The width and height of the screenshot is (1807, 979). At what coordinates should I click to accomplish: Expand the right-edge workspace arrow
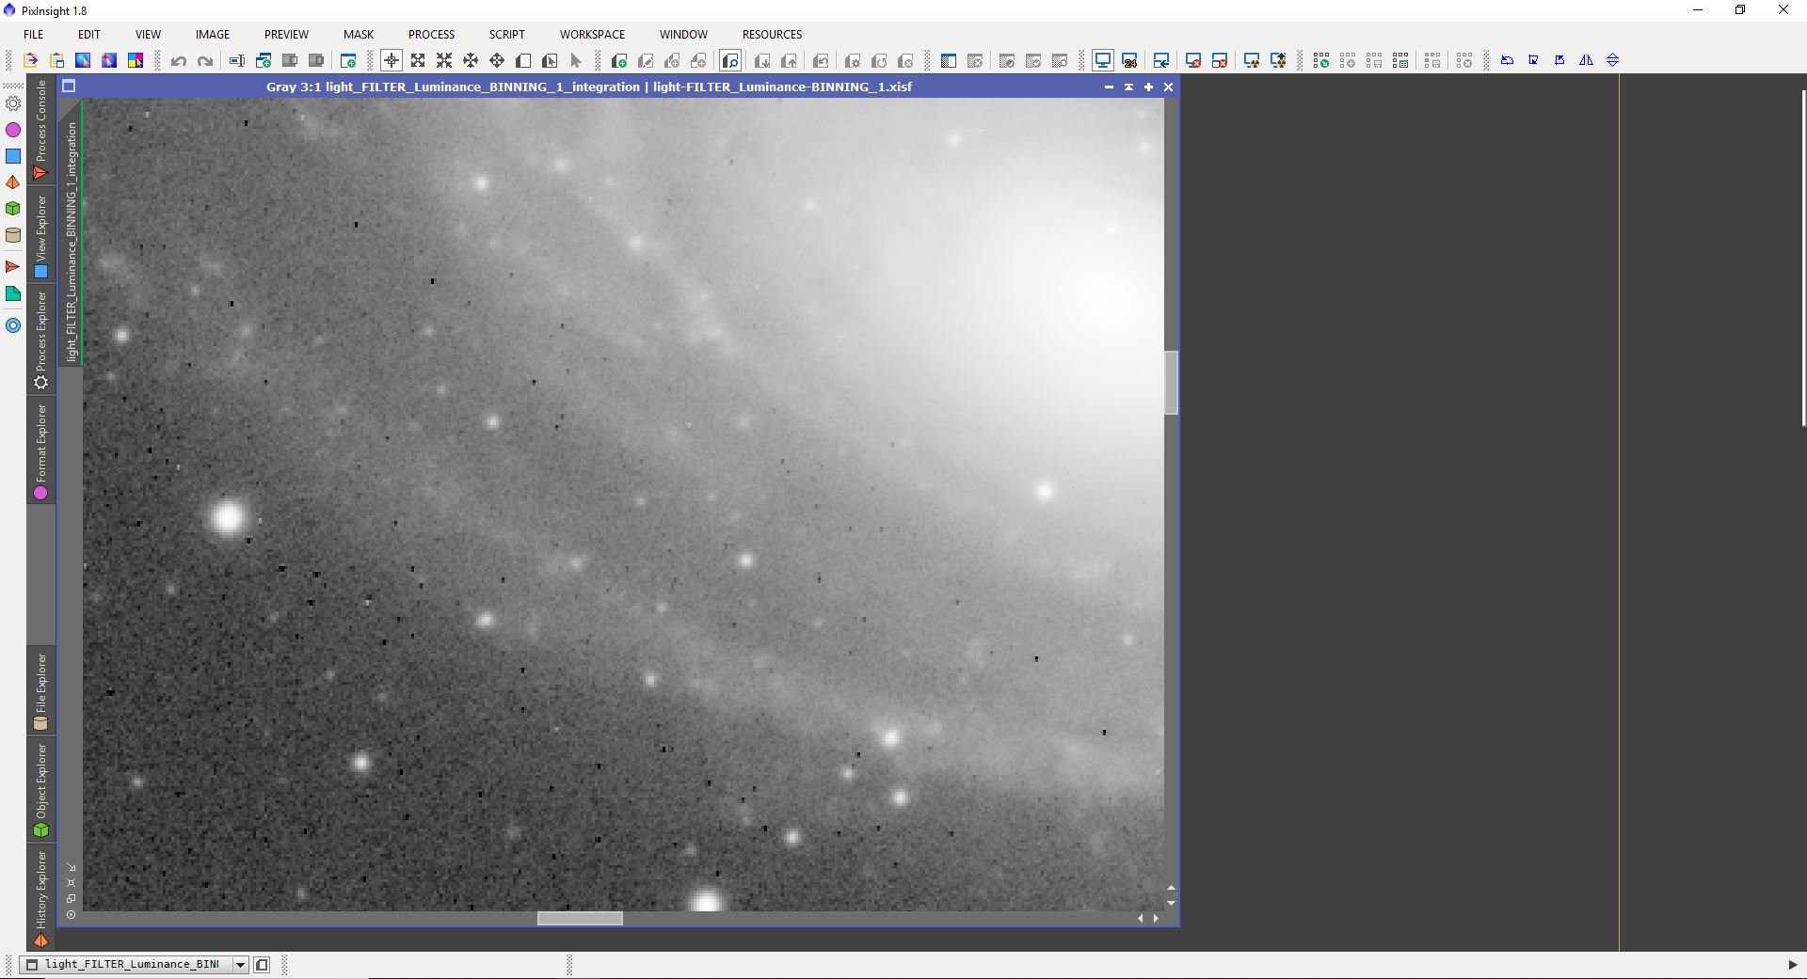click(1792, 964)
